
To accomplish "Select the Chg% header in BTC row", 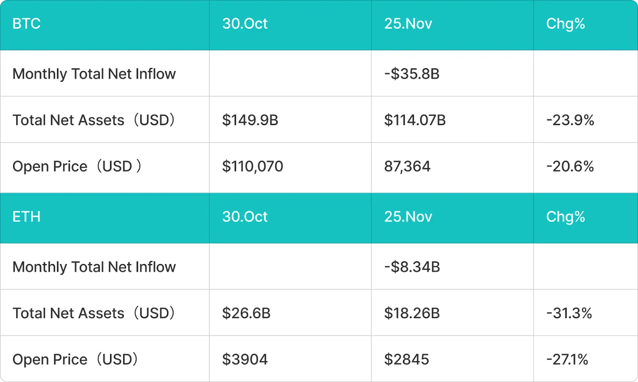I will tap(565, 24).
